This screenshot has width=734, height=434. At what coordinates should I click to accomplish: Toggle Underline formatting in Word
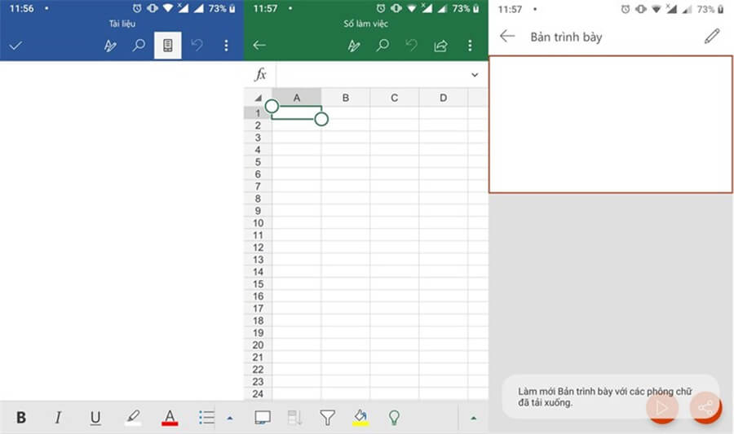coord(95,417)
